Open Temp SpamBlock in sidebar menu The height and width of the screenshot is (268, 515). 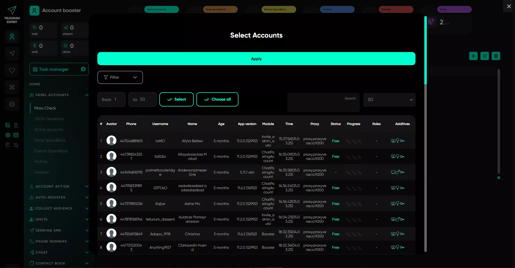[x=50, y=140]
